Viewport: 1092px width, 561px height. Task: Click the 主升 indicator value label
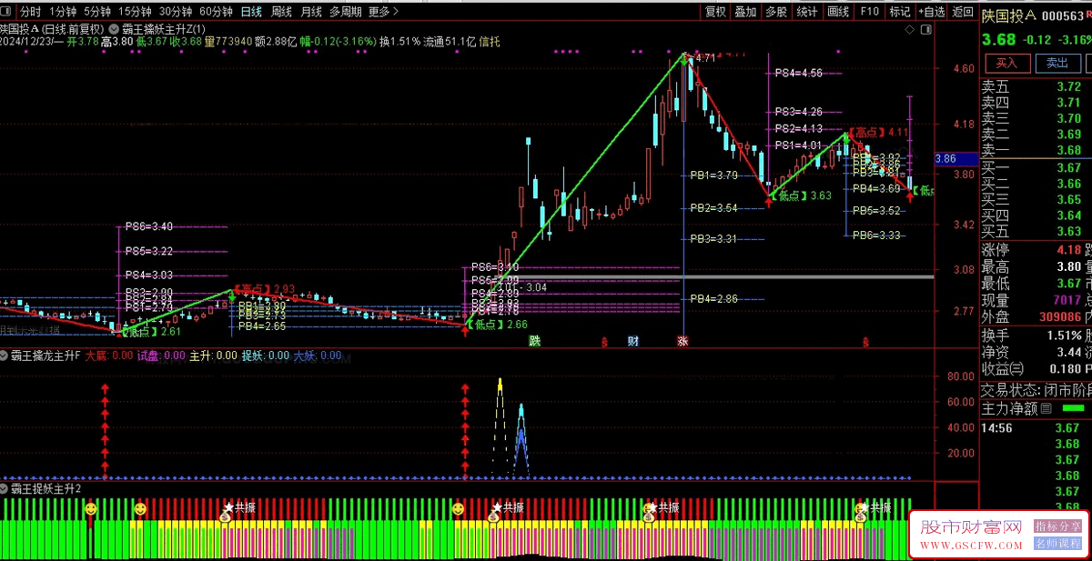tap(214, 356)
